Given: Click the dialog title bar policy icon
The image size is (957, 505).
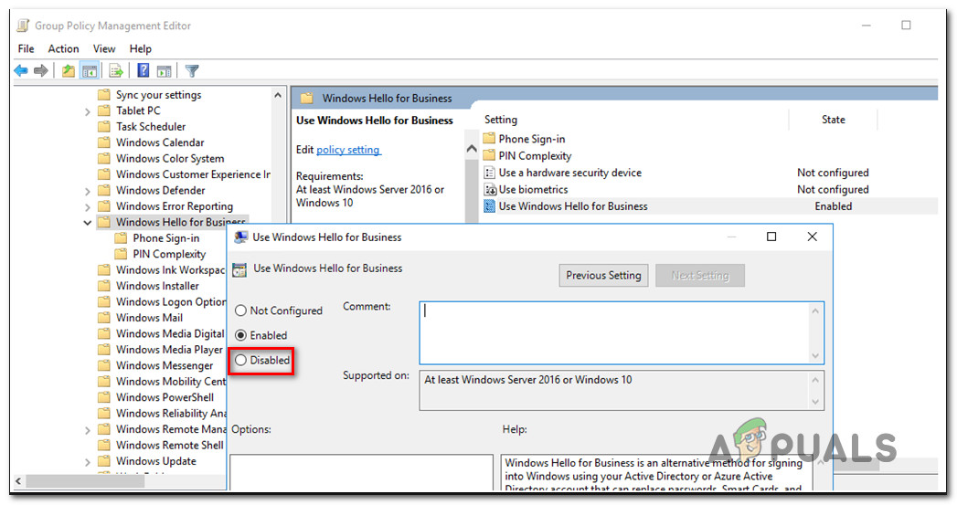Looking at the screenshot, I should pos(241,237).
